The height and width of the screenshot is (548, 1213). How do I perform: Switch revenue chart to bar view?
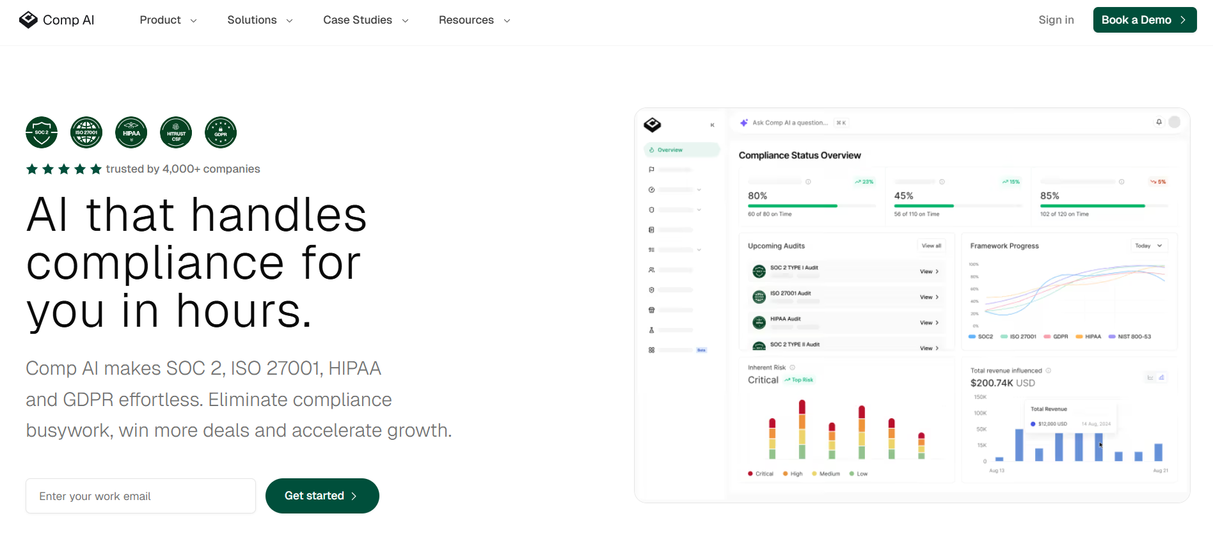1161,377
